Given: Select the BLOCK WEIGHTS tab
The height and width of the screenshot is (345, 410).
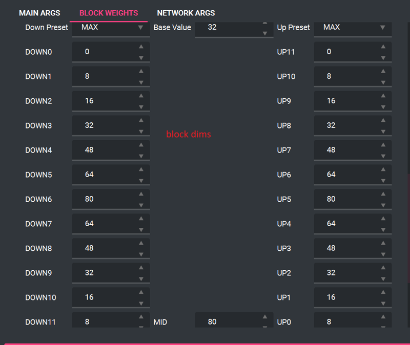Looking at the screenshot, I should tap(109, 13).
